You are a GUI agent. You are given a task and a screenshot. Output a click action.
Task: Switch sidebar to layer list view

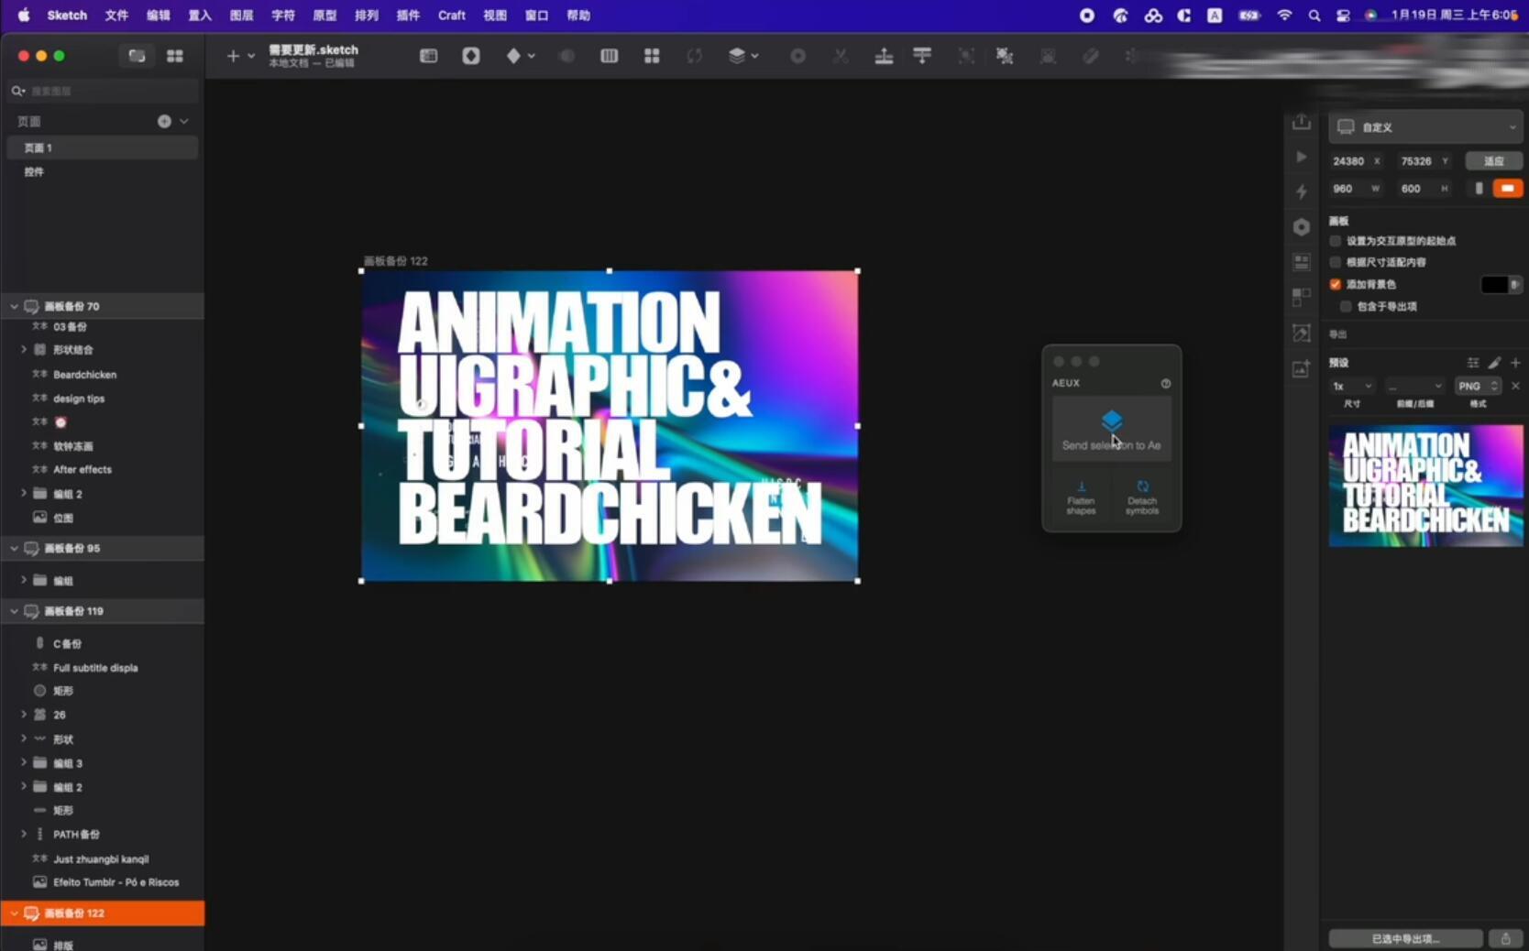click(x=137, y=56)
